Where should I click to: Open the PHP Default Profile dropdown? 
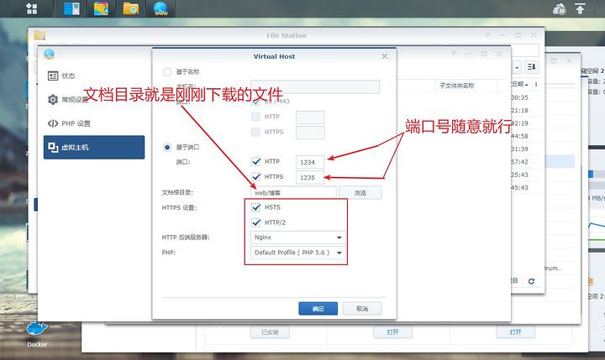(x=297, y=253)
